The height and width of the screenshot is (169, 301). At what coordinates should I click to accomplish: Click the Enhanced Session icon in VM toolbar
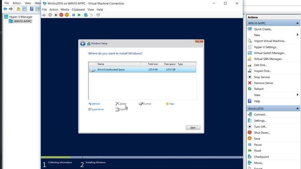click(x=98, y=15)
